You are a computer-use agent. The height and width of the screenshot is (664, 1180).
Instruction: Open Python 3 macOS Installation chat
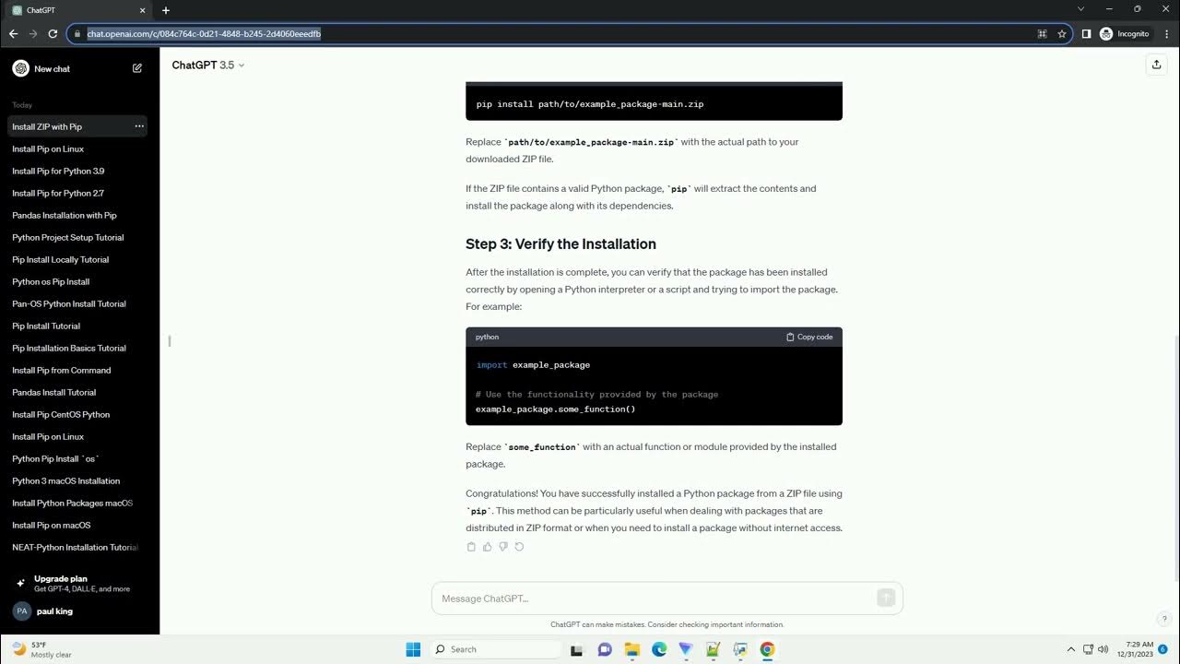click(x=77, y=480)
